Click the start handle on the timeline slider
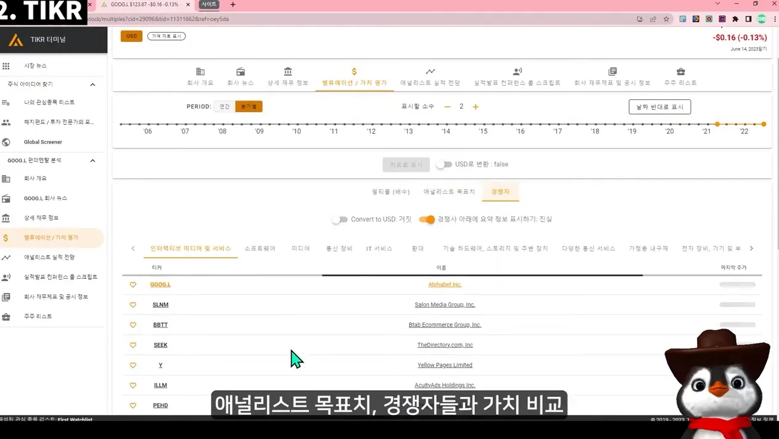This screenshot has width=779, height=439. point(717,125)
